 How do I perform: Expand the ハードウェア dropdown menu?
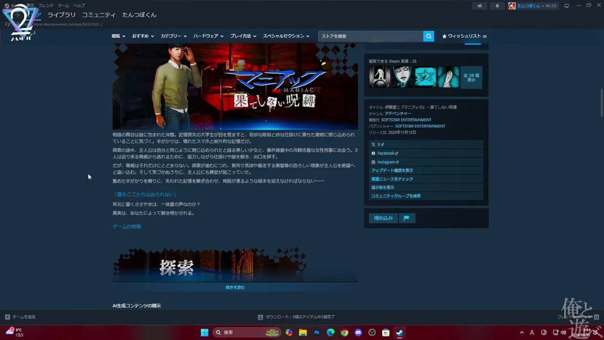click(x=208, y=36)
